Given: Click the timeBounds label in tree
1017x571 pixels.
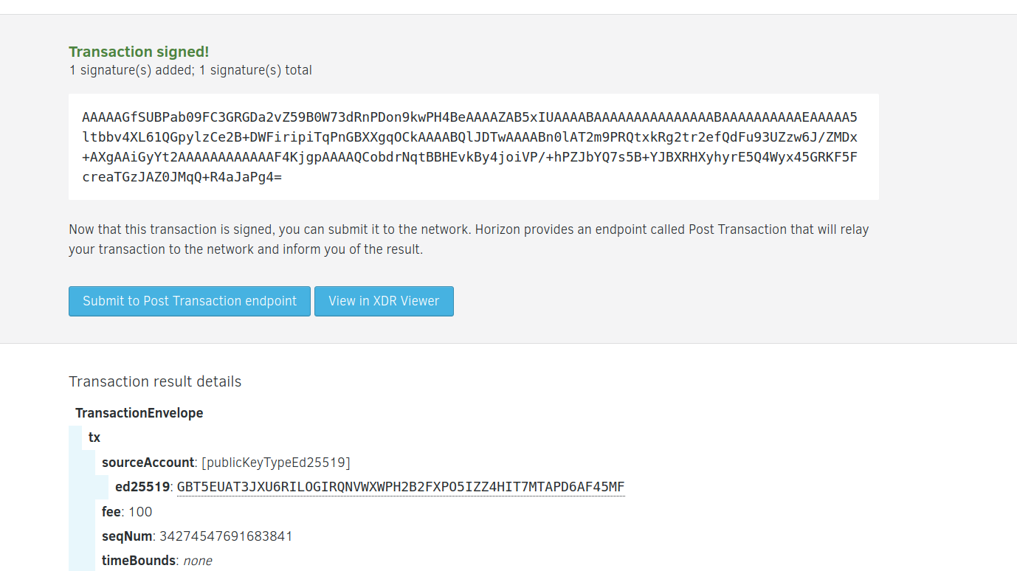Looking at the screenshot, I should (x=139, y=561).
